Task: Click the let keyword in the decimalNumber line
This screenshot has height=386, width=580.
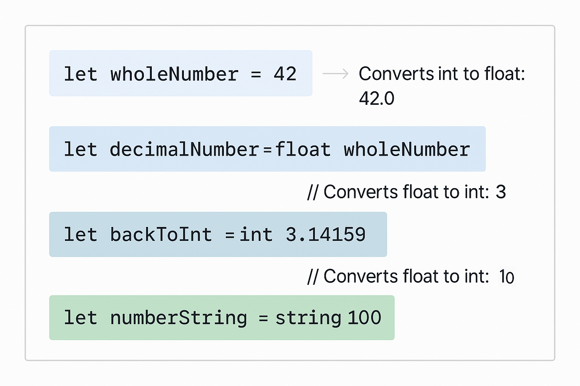Action: click(80, 149)
